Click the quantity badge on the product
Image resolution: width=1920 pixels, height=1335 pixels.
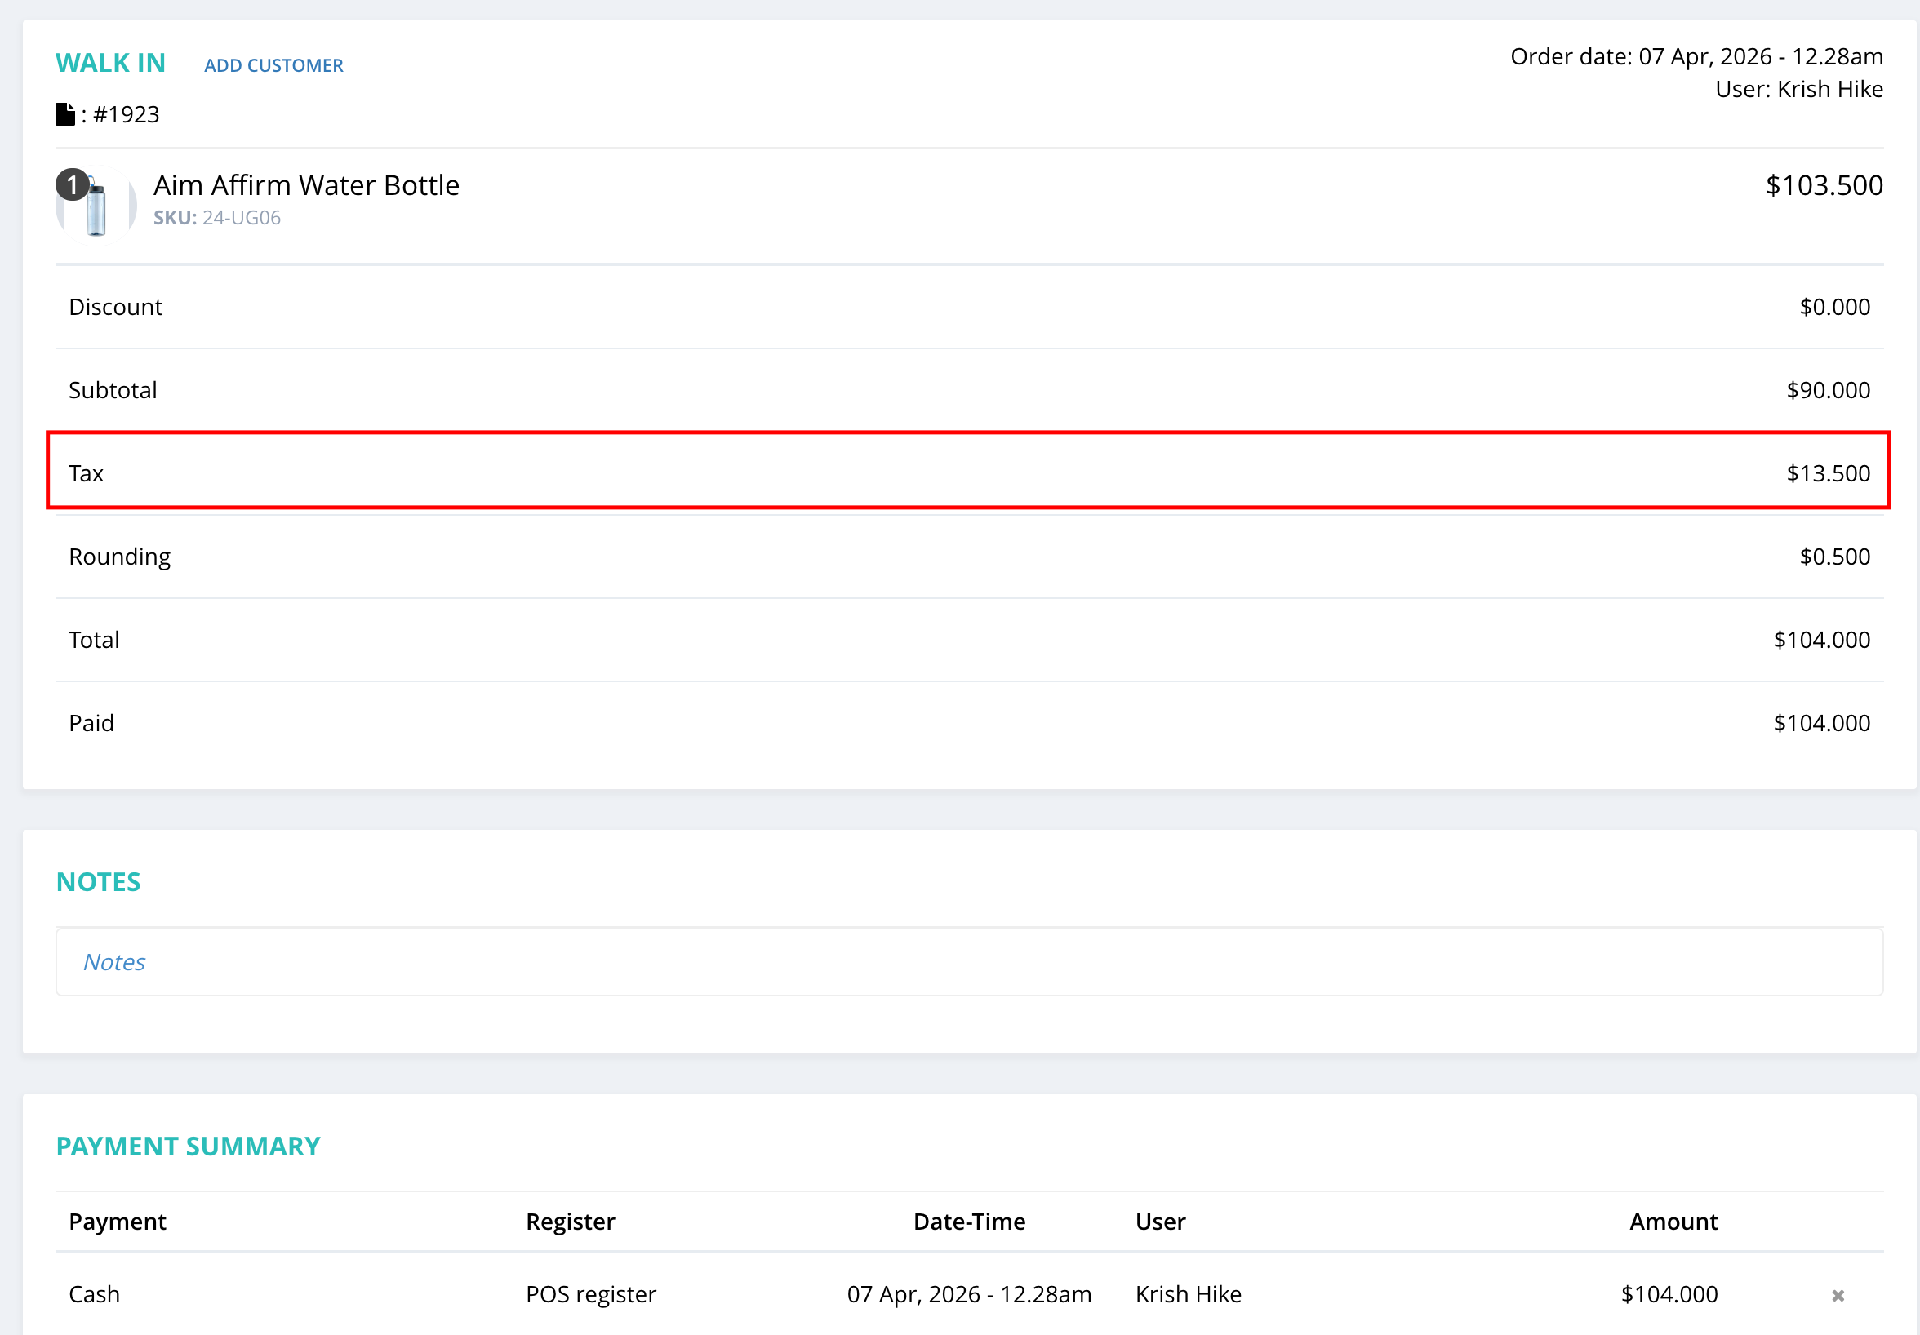73,184
